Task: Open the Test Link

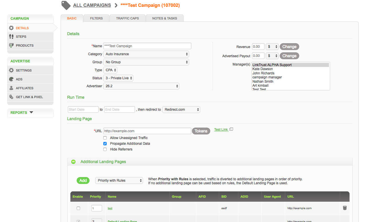Action: pos(221,130)
